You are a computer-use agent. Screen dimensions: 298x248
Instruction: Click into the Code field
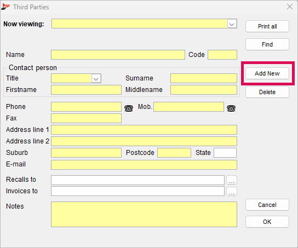click(x=222, y=55)
